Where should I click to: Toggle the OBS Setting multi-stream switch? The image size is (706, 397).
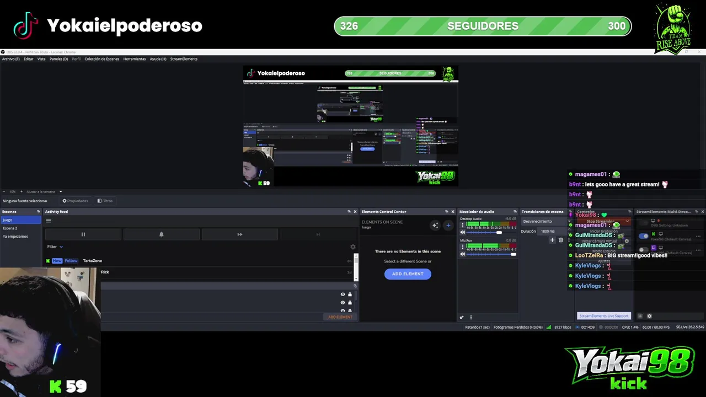[x=643, y=222]
